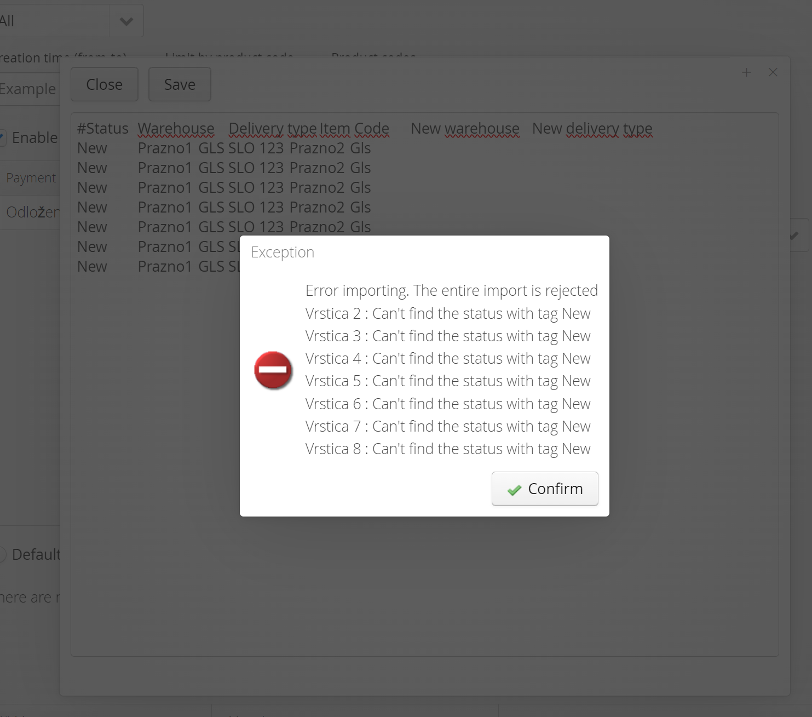Image resolution: width=812 pixels, height=717 pixels.
Task: Open the All dropdown arrow
Action: [126, 21]
